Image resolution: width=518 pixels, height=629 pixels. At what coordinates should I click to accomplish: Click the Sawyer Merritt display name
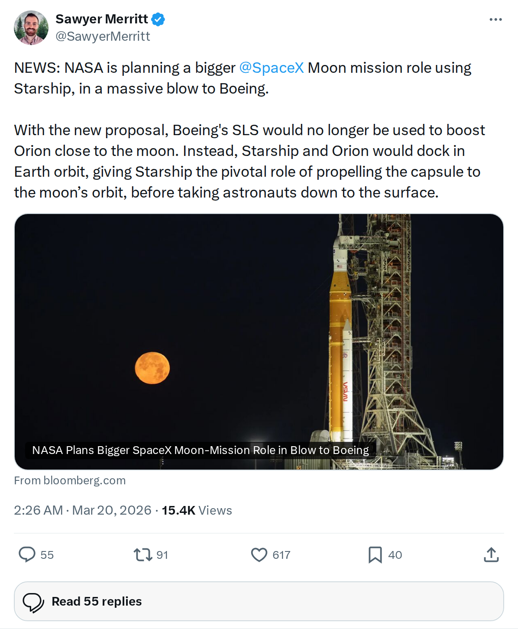click(103, 19)
